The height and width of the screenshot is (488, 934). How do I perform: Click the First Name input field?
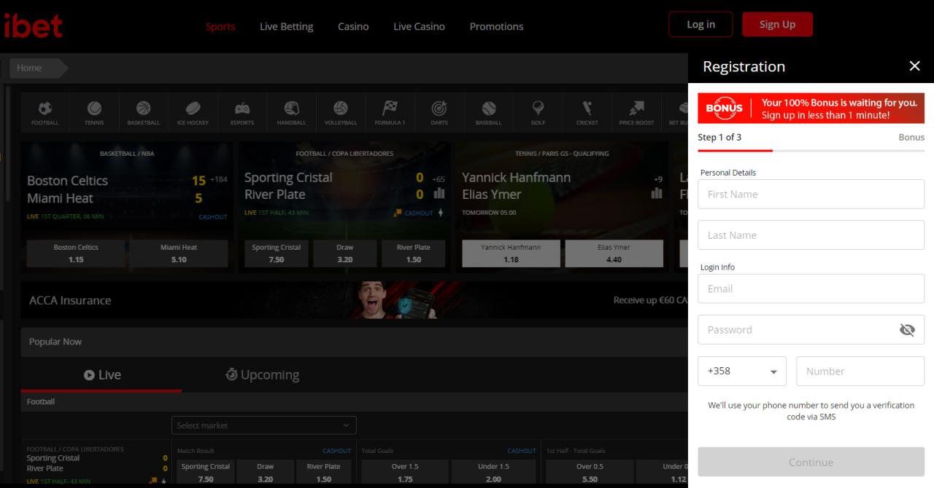pyautogui.click(x=811, y=194)
